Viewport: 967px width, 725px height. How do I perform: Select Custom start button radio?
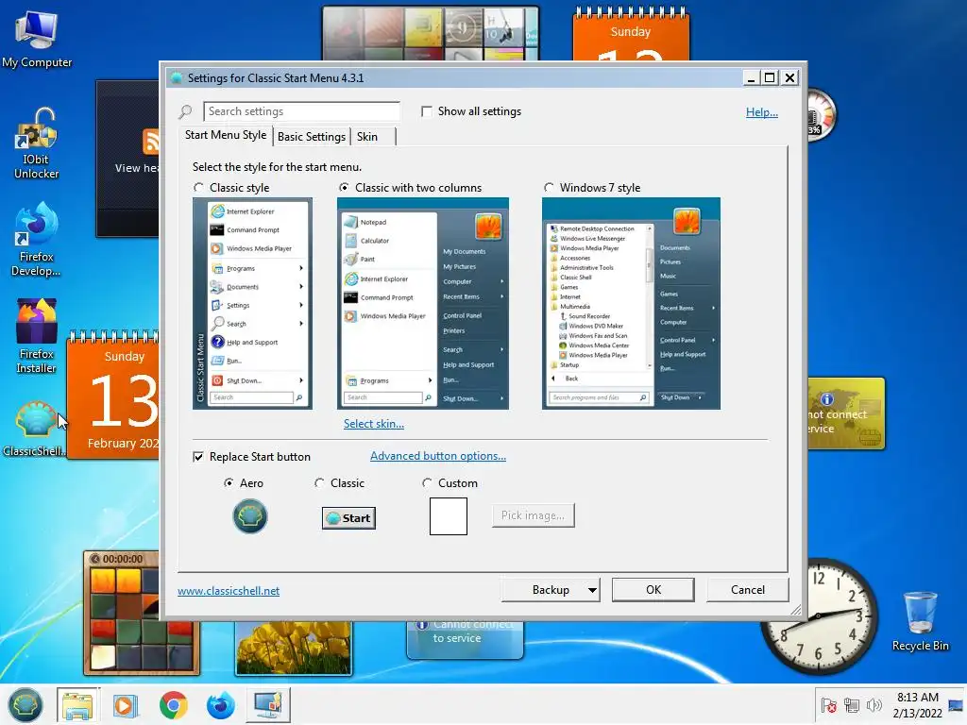click(x=428, y=483)
